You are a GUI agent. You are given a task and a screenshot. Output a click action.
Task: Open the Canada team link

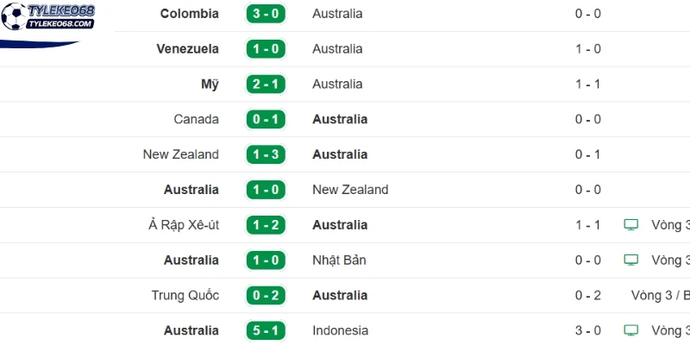click(197, 119)
